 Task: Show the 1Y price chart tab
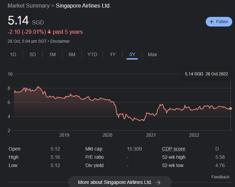point(113,54)
